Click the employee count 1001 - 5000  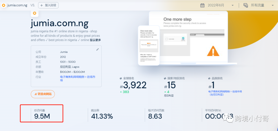point(68,62)
